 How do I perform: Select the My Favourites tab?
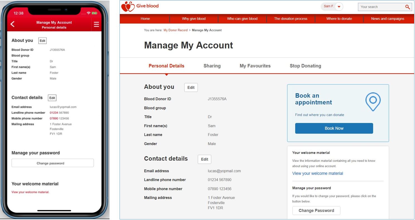pos(255,66)
